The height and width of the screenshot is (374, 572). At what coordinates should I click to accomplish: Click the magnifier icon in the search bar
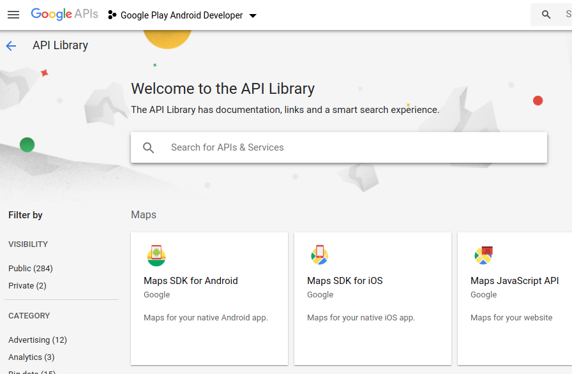149,147
